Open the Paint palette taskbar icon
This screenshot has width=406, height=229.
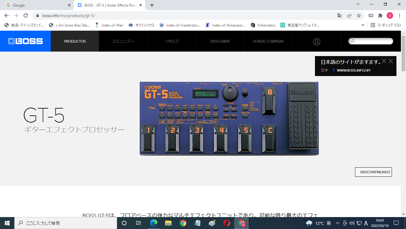[212, 223]
